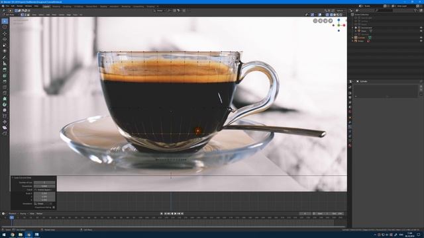Image resolution: width=424 pixels, height=238 pixels.
Task: Enable face select mode
Action: tap(28, 15)
